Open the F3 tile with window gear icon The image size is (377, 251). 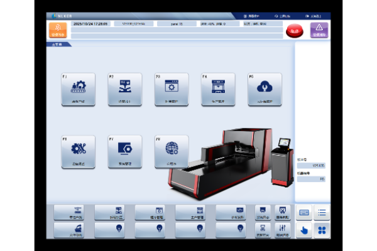point(172,89)
